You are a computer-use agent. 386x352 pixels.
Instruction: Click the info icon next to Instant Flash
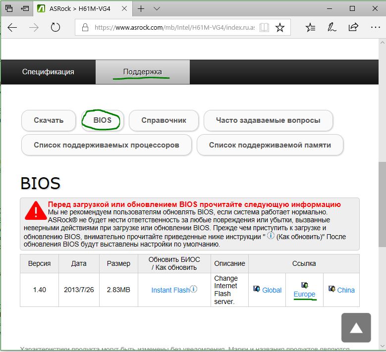(x=194, y=289)
